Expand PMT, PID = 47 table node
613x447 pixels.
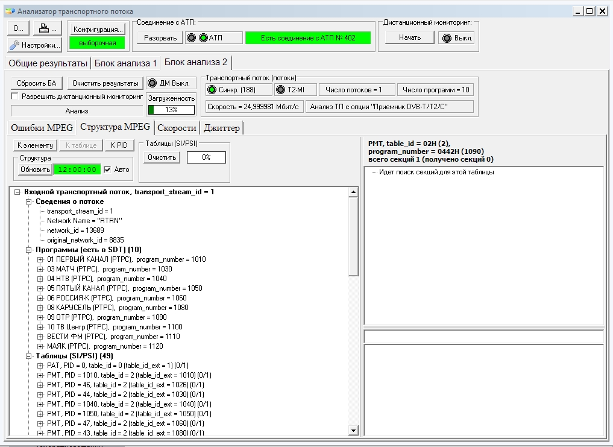[40, 423]
